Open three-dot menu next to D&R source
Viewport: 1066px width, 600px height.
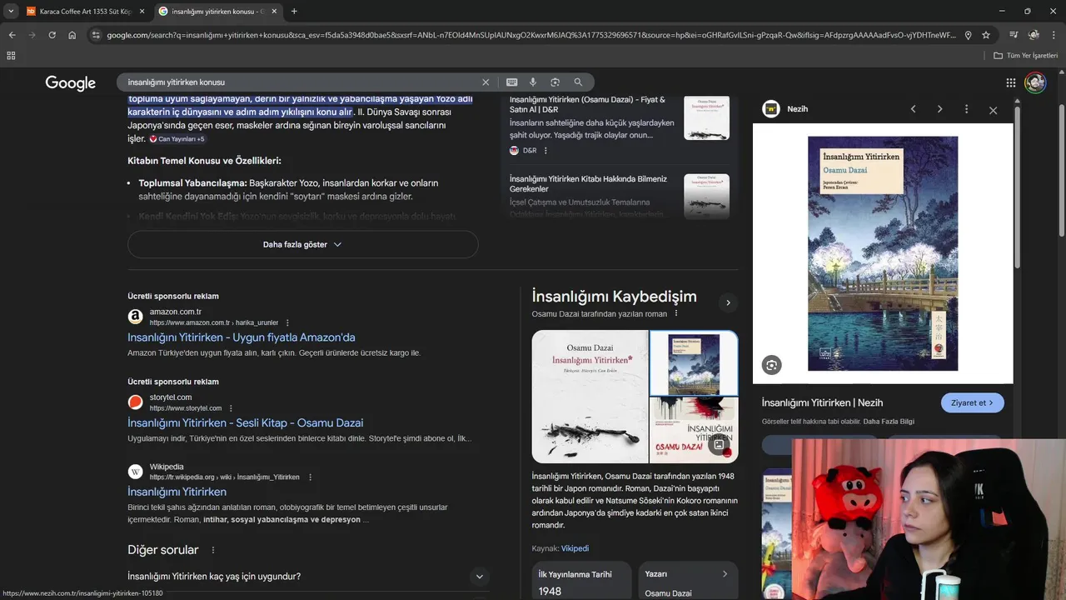pyautogui.click(x=545, y=150)
